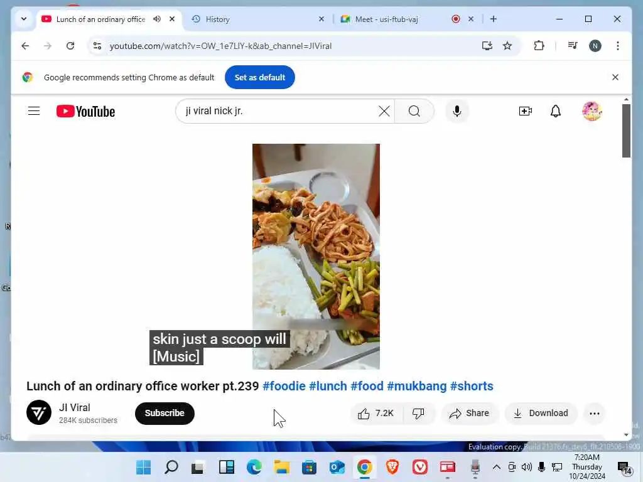Open the tab search dropdown arrow
Screen dimensions: 643x482
24,19
